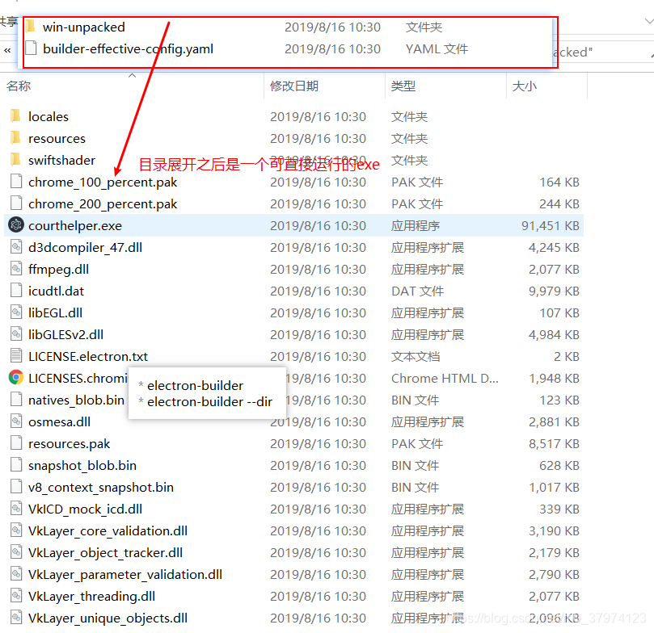
Task: Select the win-unpacked folder name
Action: [84, 27]
